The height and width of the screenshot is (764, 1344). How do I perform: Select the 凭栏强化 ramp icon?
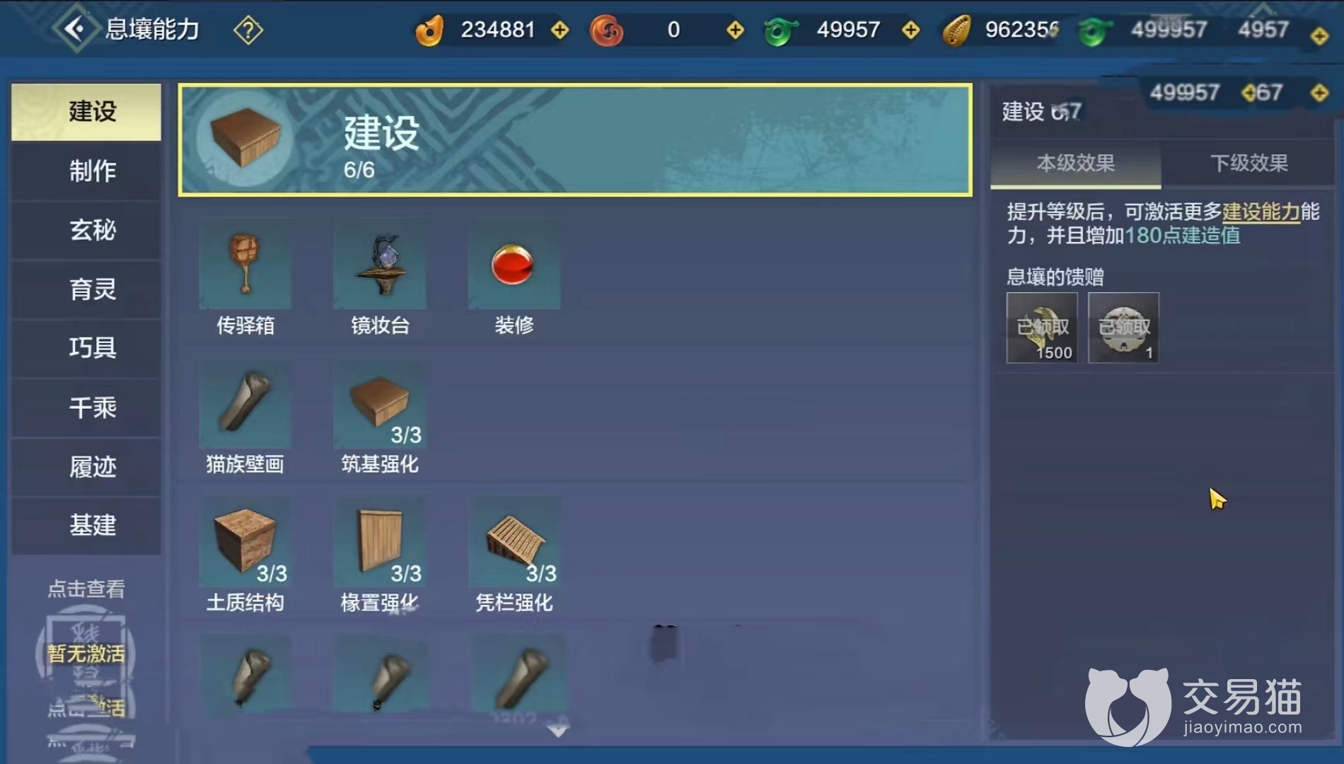coord(514,543)
